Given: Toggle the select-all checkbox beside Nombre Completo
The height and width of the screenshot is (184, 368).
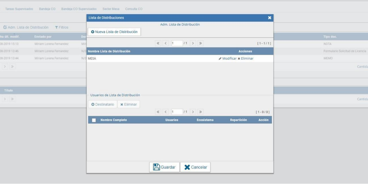Looking at the screenshot, I should 94,120.
